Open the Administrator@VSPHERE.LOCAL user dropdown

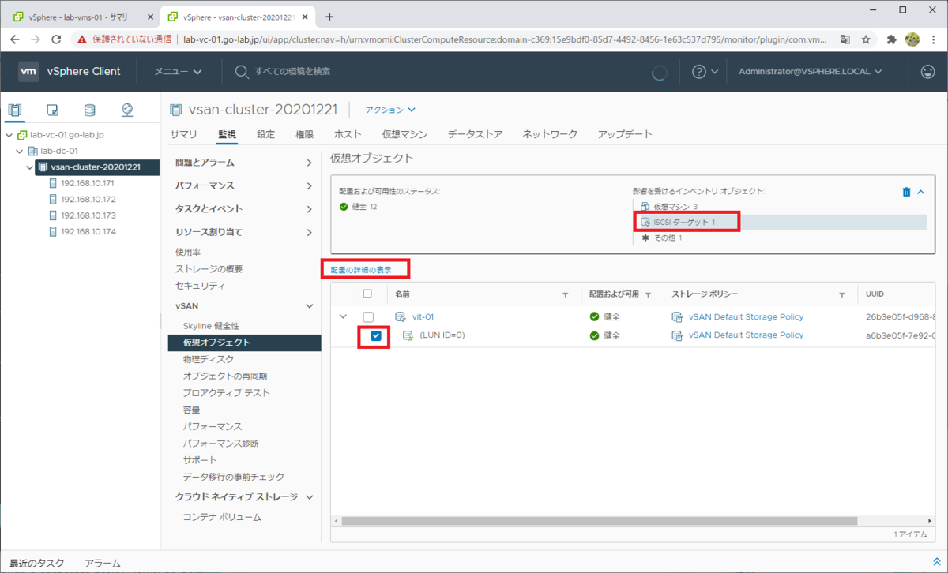tap(810, 72)
